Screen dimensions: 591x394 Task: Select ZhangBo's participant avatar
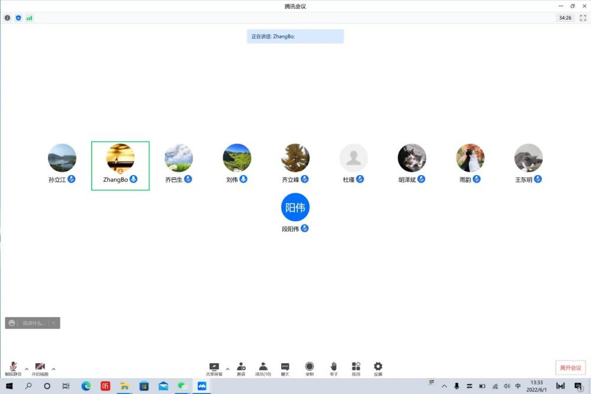tap(120, 158)
